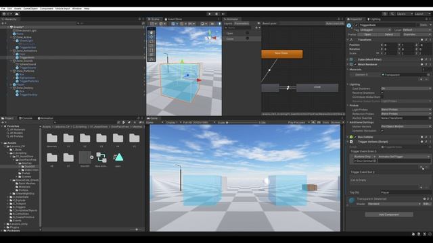Open the prefab Overrides dropdown
433x243 pixels.
[417, 34]
